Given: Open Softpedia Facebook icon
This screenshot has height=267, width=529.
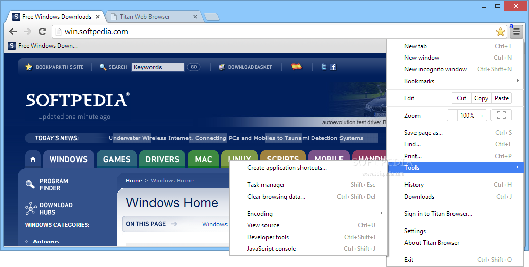Looking at the screenshot, I should pyautogui.click(x=333, y=67).
